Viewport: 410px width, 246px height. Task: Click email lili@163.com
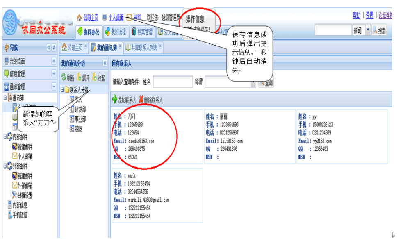pyautogui.click(x=232, y=141)
